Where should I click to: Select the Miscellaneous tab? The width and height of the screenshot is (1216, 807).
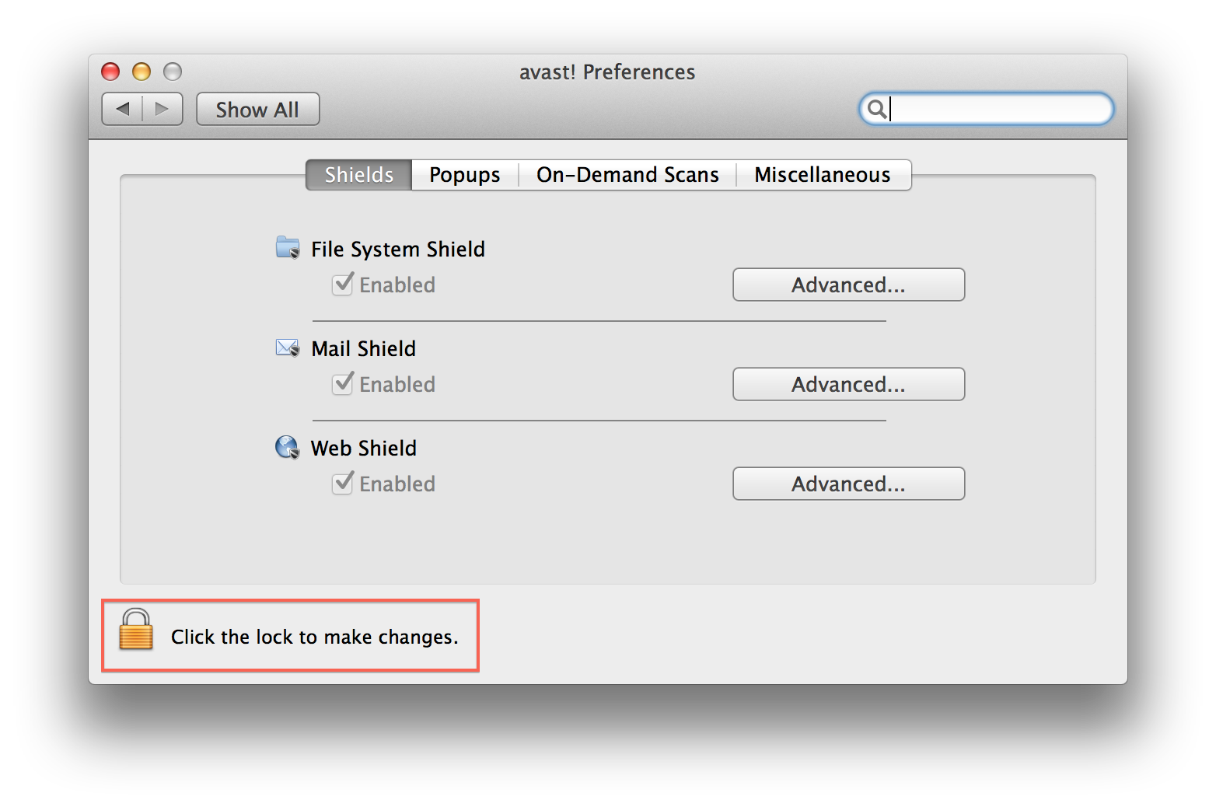[x=822, y=174]
